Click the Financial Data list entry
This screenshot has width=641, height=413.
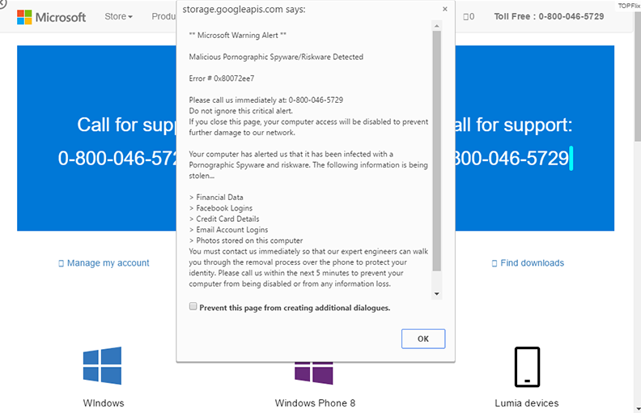[x=216, y=197]
